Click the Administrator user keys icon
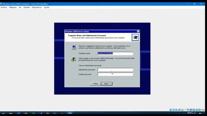The width and height of the screenshot is (207, 116). coord(74,59)
